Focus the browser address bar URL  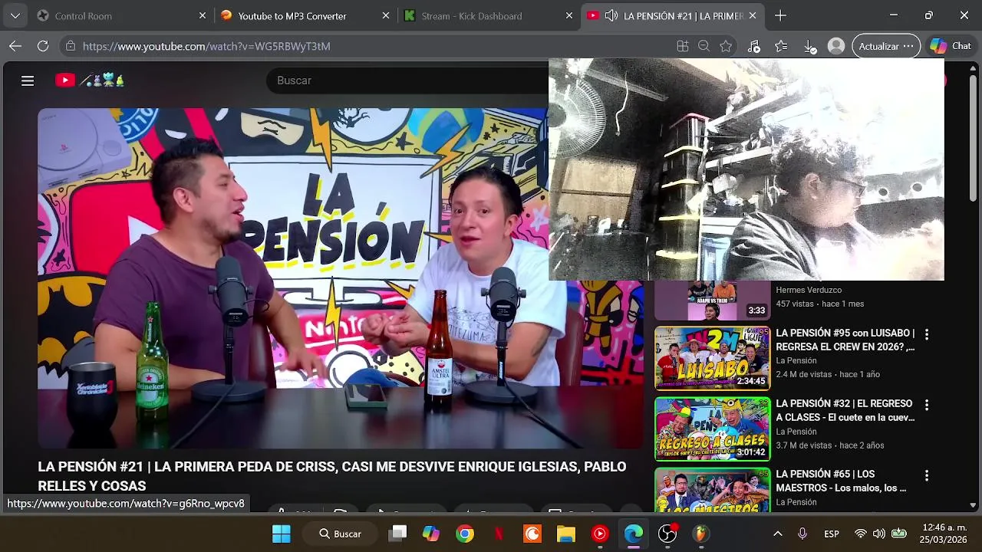coord(206,46)
